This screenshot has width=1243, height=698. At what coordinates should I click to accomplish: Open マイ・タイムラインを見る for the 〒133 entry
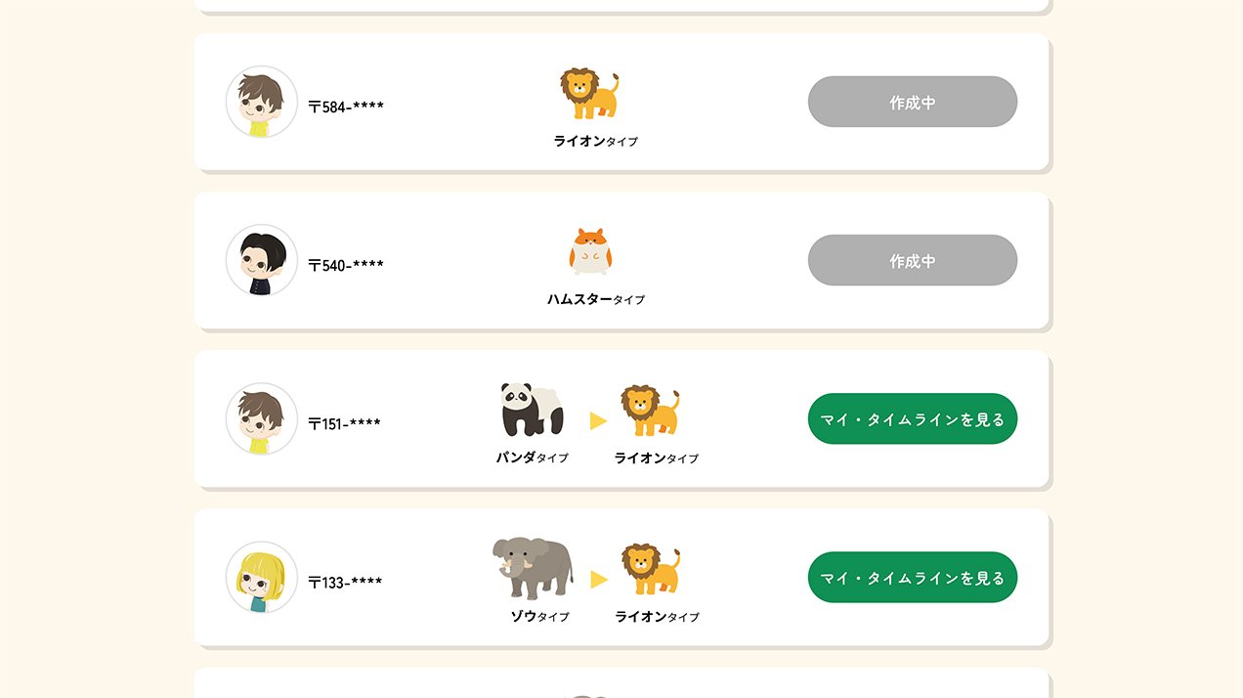click(x=912, y=578)
